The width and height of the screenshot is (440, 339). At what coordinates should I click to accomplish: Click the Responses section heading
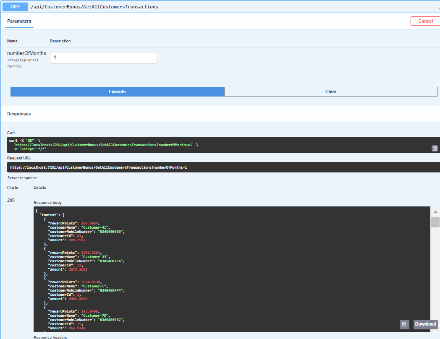click(x=18, y=114)
